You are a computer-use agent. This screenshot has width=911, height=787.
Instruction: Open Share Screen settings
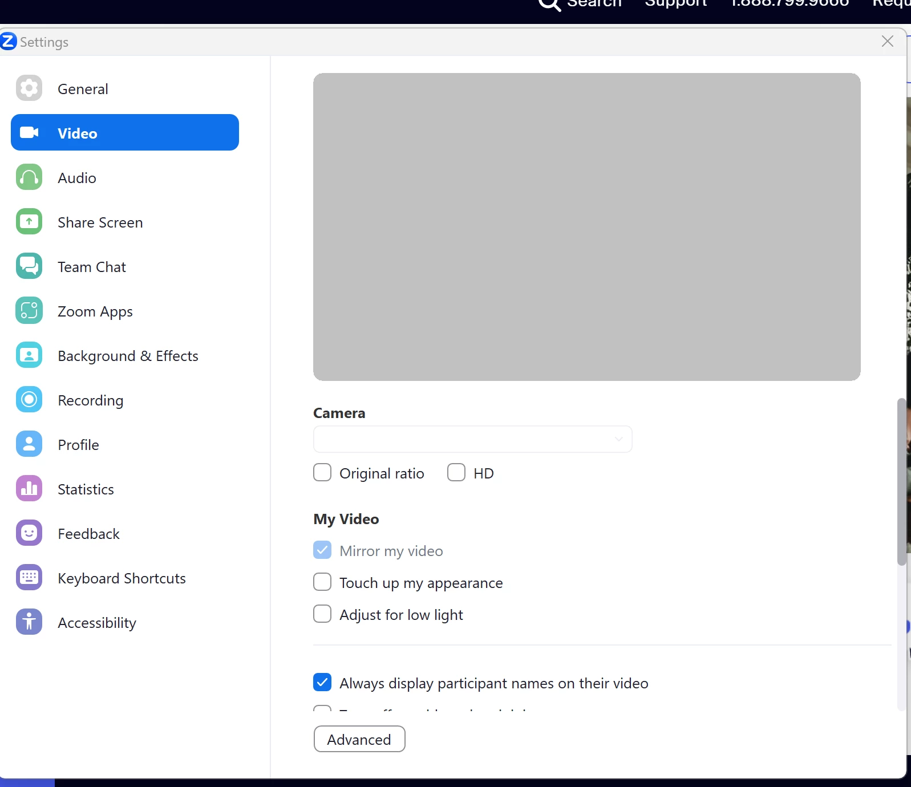[x=125, y=222]
